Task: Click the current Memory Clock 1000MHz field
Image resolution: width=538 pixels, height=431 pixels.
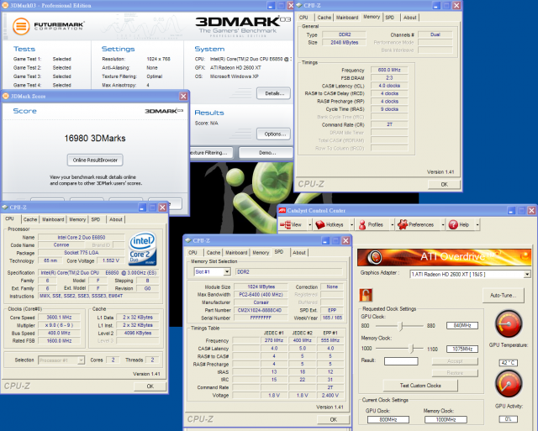Action: (446, 420)
